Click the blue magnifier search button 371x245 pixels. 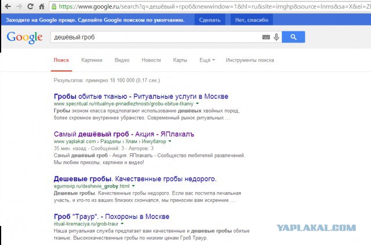coord(293,37)
